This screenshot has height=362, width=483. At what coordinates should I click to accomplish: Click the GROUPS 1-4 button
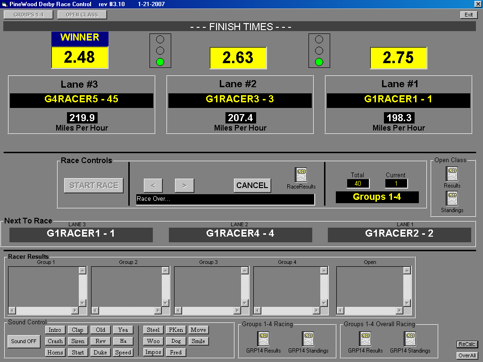(x=28, y=15)
